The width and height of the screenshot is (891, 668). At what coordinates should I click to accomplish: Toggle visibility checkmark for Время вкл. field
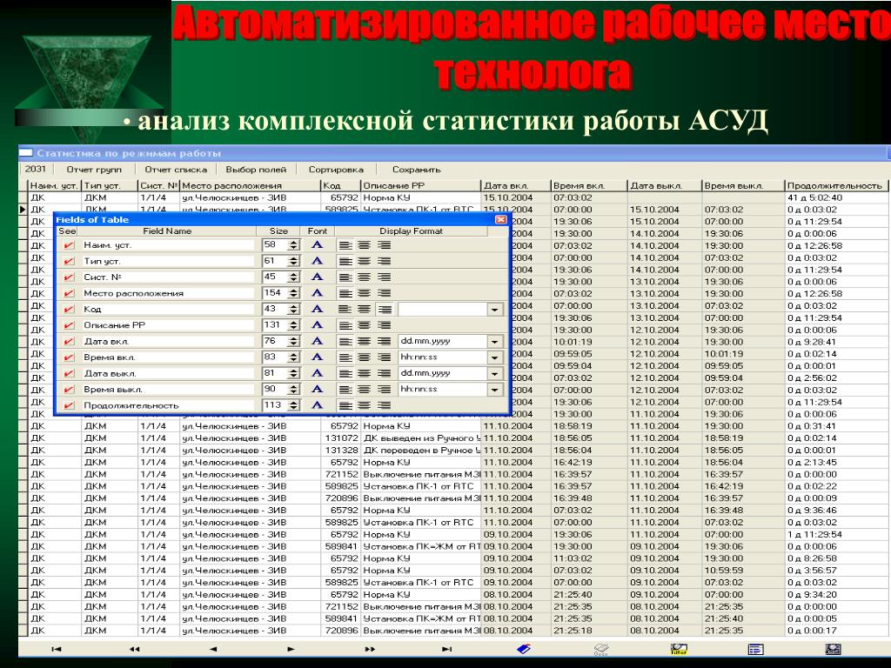click(x=69, y=357)
